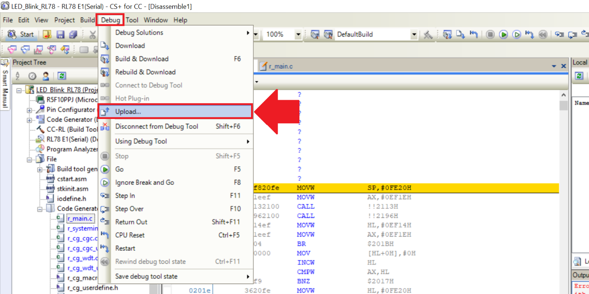Image resolution: width=589 pixels, height=294 pixels.
Task: Click the Start button in the toolbar
Action: click(x=21, y=35)
